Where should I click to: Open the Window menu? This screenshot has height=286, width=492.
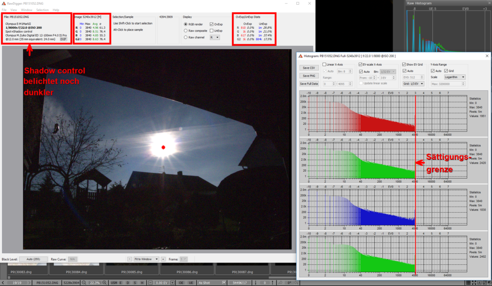27,10
